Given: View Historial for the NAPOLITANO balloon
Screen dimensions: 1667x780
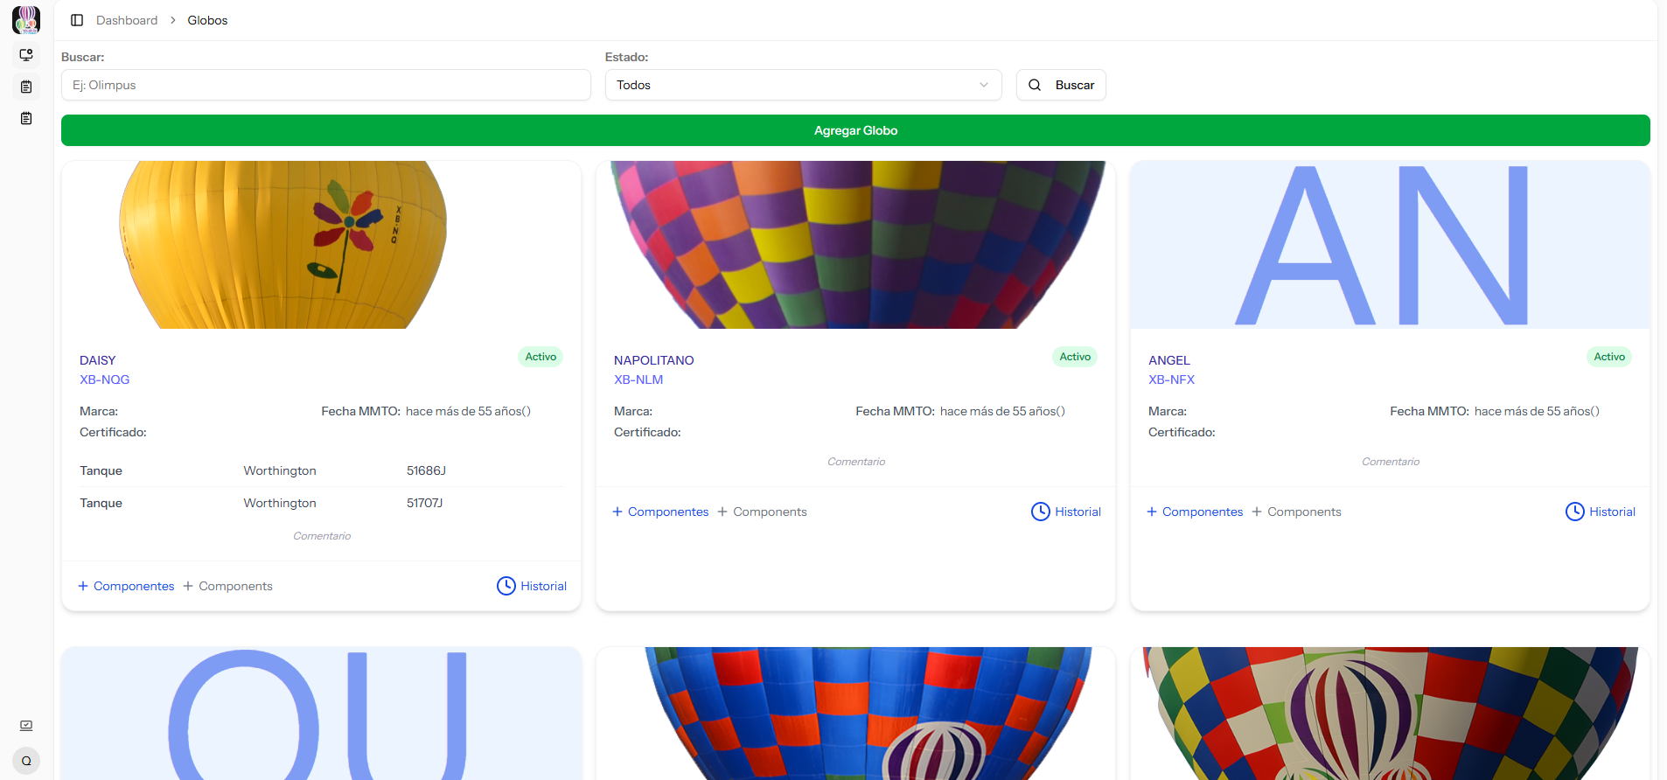Looking at the screenshot, I should (1066, 512).
